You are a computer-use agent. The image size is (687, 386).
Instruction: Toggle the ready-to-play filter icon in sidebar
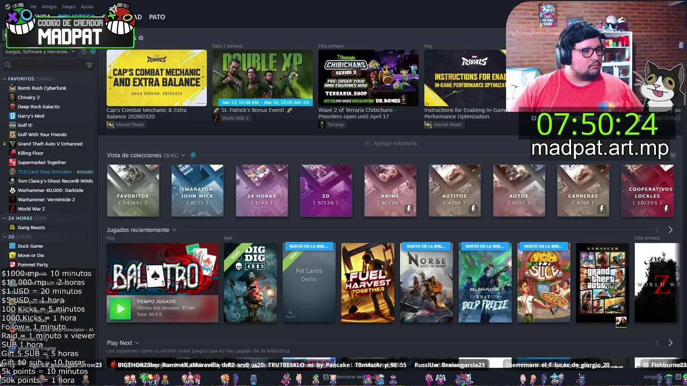[93, 51]
